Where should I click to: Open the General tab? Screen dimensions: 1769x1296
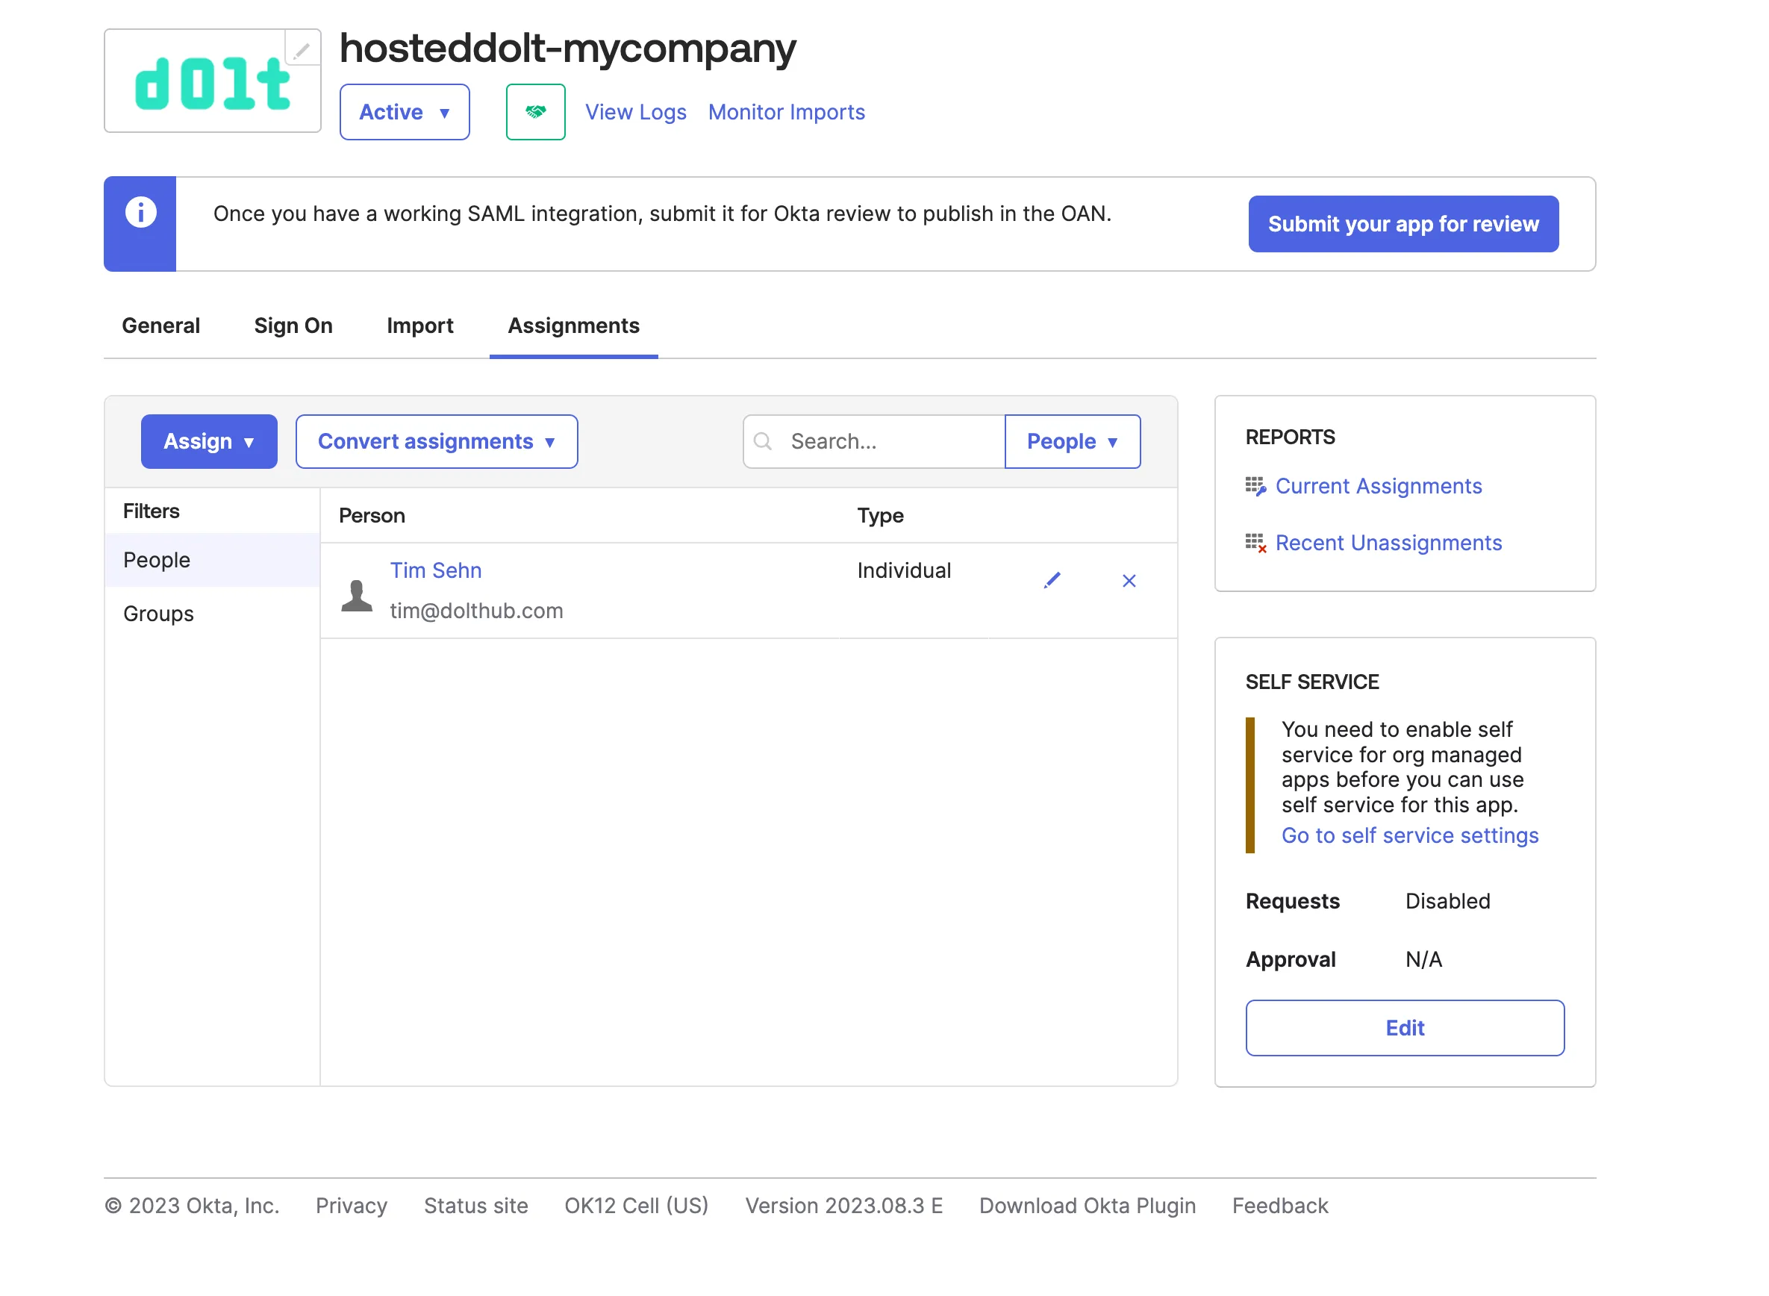click(x=160, y=325)
